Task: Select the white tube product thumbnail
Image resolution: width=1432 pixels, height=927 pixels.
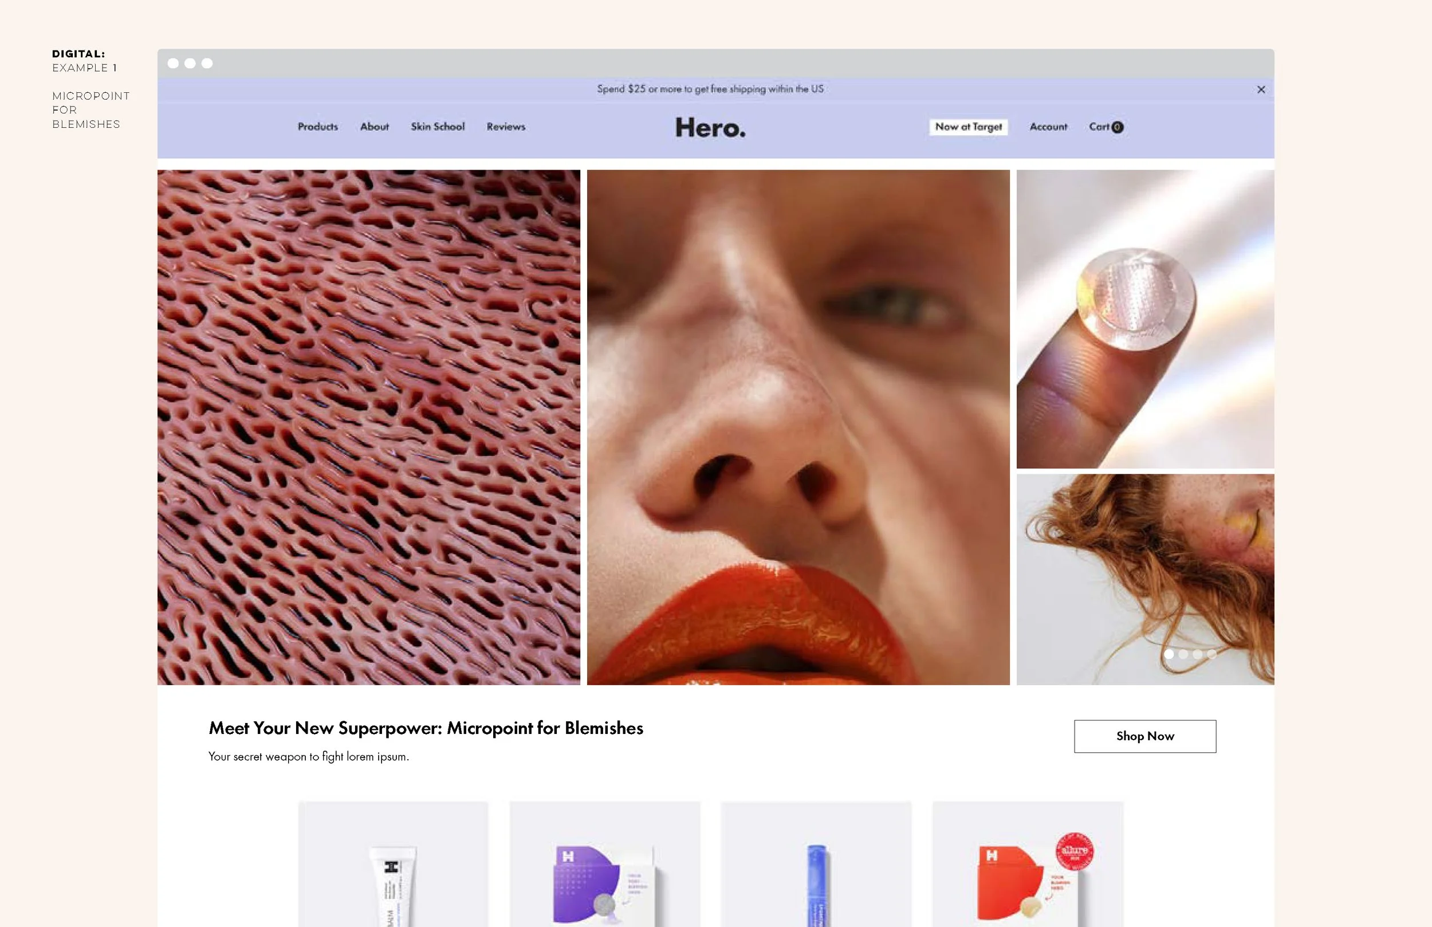Action: 393,867
